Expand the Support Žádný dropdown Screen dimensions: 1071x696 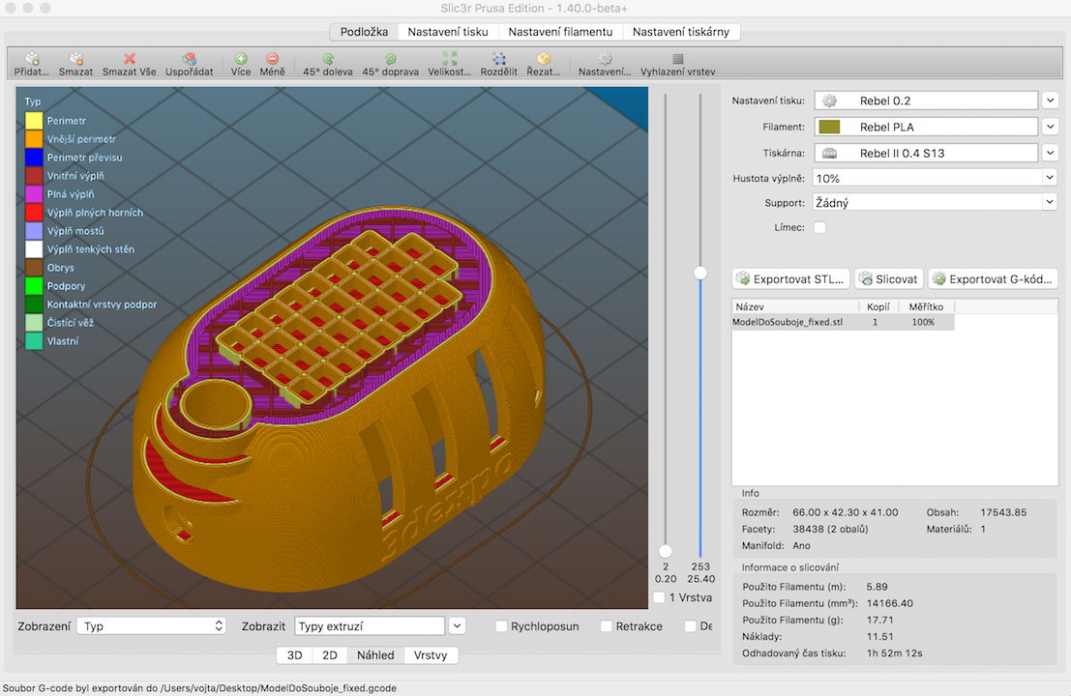click(935, 202)
